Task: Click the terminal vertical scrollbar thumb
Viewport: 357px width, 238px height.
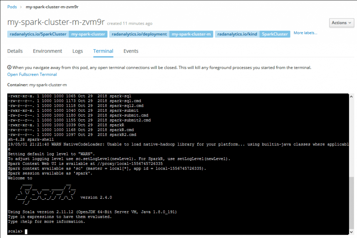Action: (x=351, y=203)
